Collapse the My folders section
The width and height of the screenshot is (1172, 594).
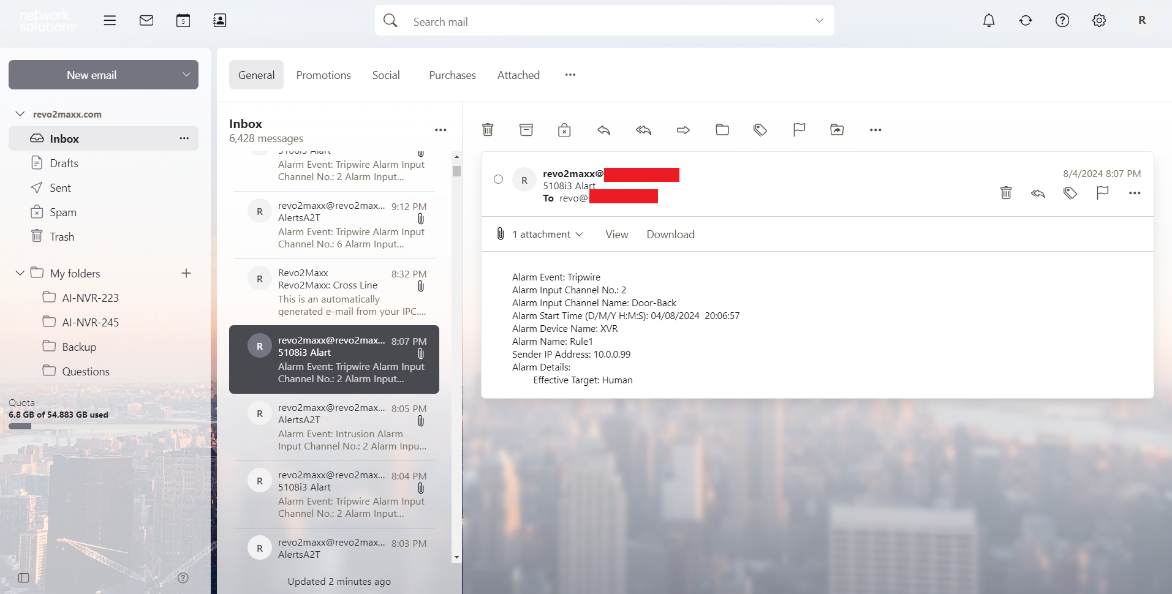tap(20, 273)
